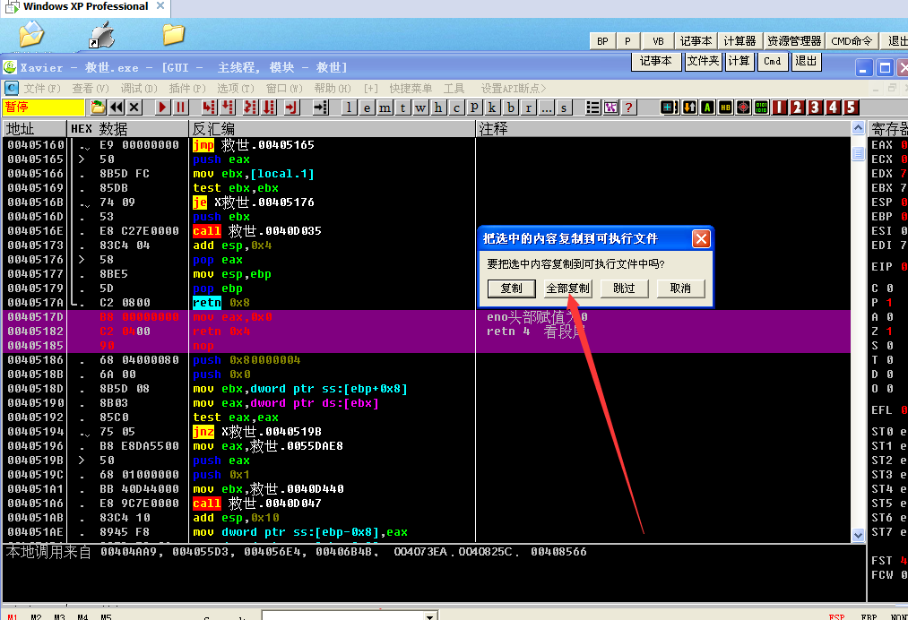
Task: Open threads window with 't' button
Action: [x=402, y=108]
